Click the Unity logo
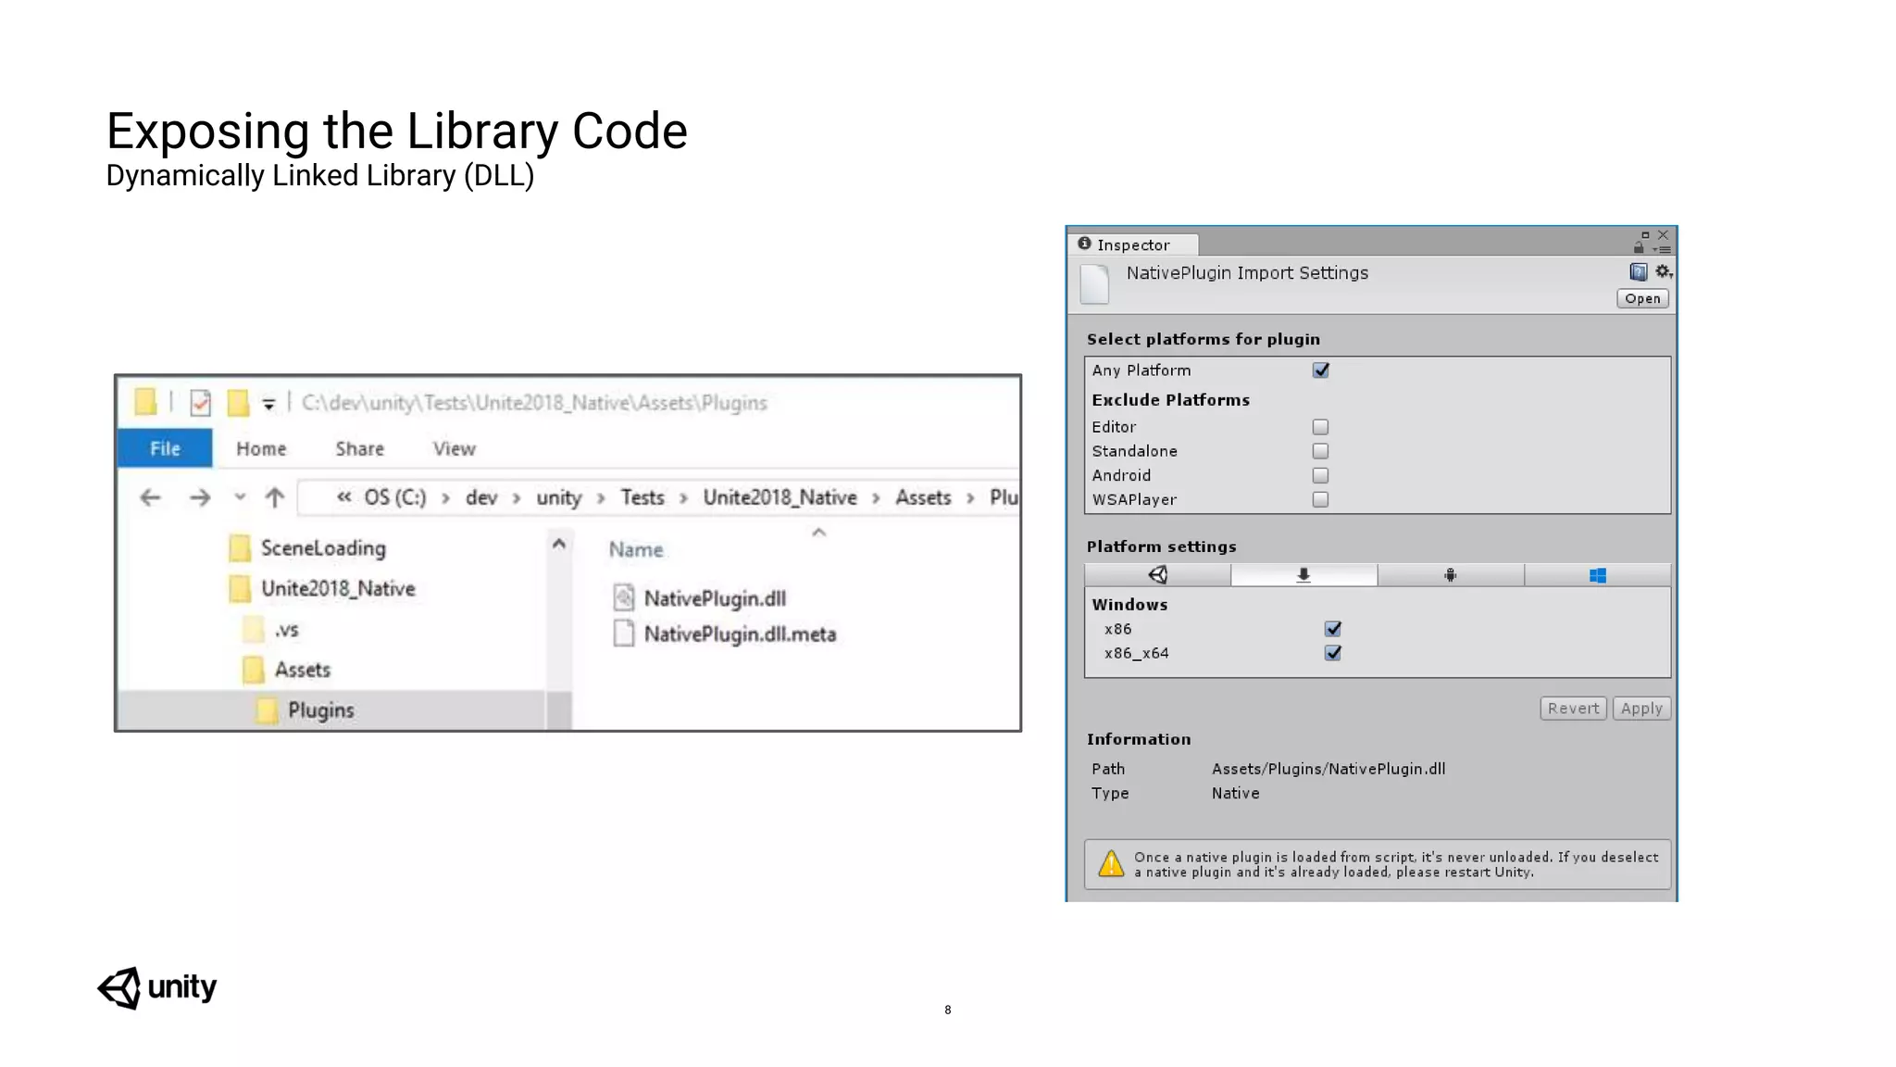The width and height of the screenshot is (1896, 1067). 156,987
